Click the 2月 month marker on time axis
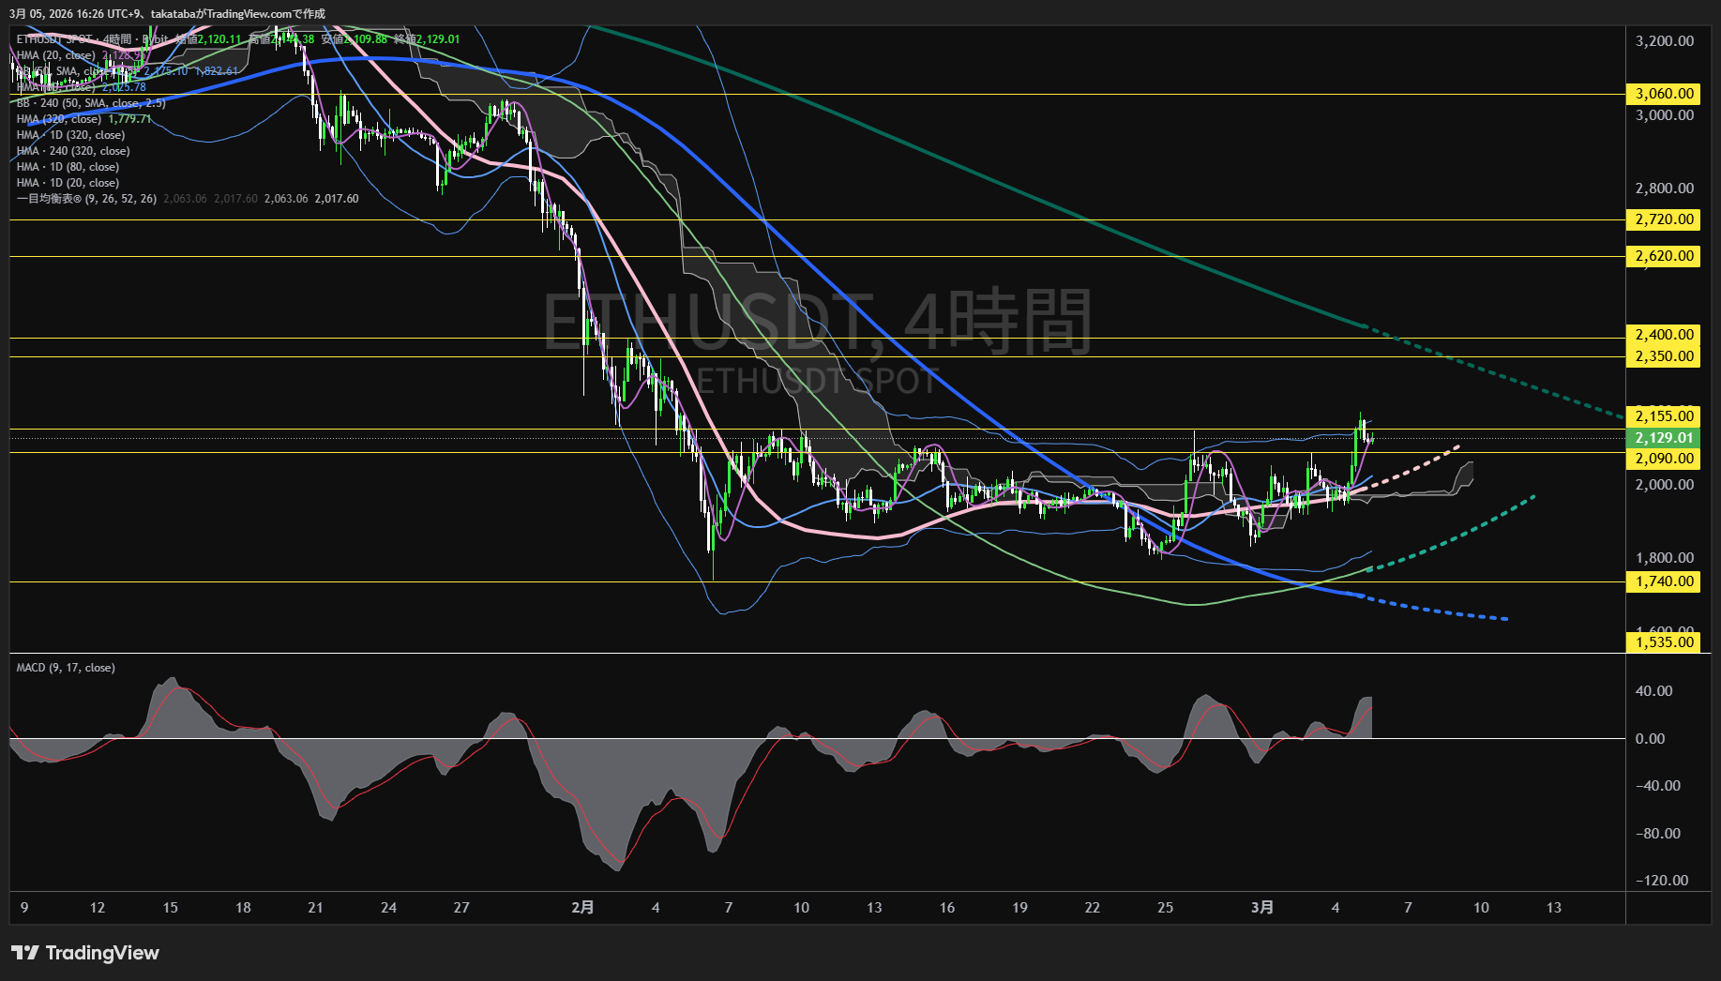The height and width of the screenshot is (981, 1721). [x=582, y=907]
